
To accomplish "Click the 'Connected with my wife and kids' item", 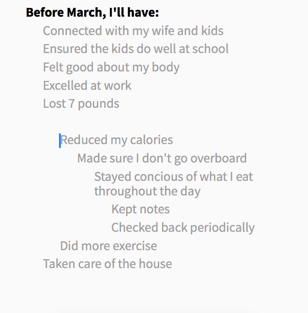I will point(133,31).
